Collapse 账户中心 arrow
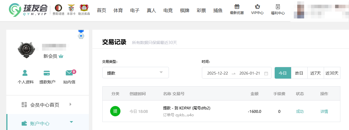 tap(72, 122)
